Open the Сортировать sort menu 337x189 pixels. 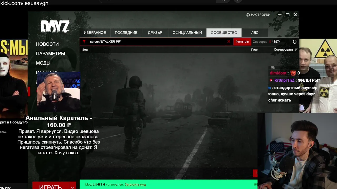click(286, 50)
